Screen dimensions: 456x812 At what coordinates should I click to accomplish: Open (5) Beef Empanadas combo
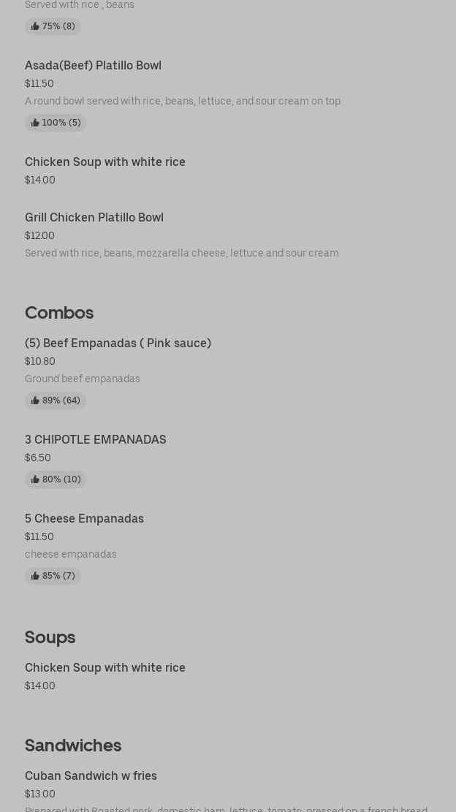pos(118,344)
